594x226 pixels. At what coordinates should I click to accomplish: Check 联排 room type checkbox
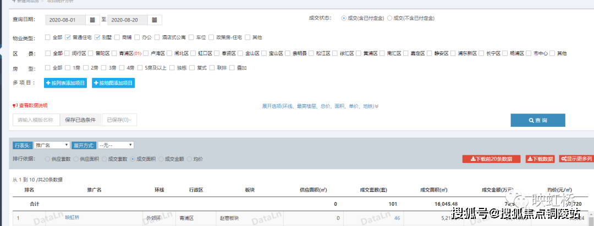click(x=212, y=68)
